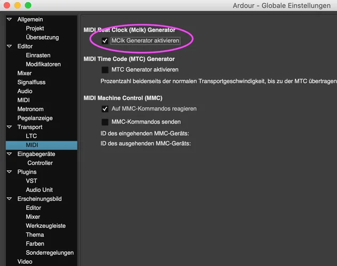Image resolution: width=337 pixels, height=266 pixels.
Task: Uncheck Auf MMC-Kommandos reagieren
Action: (105, 109)
